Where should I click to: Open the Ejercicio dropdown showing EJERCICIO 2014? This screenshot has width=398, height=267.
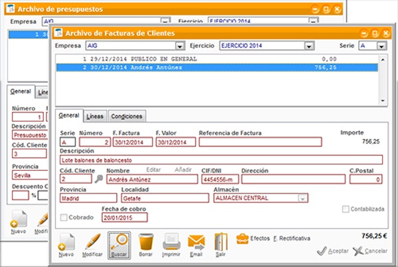(x=308, y=46)
